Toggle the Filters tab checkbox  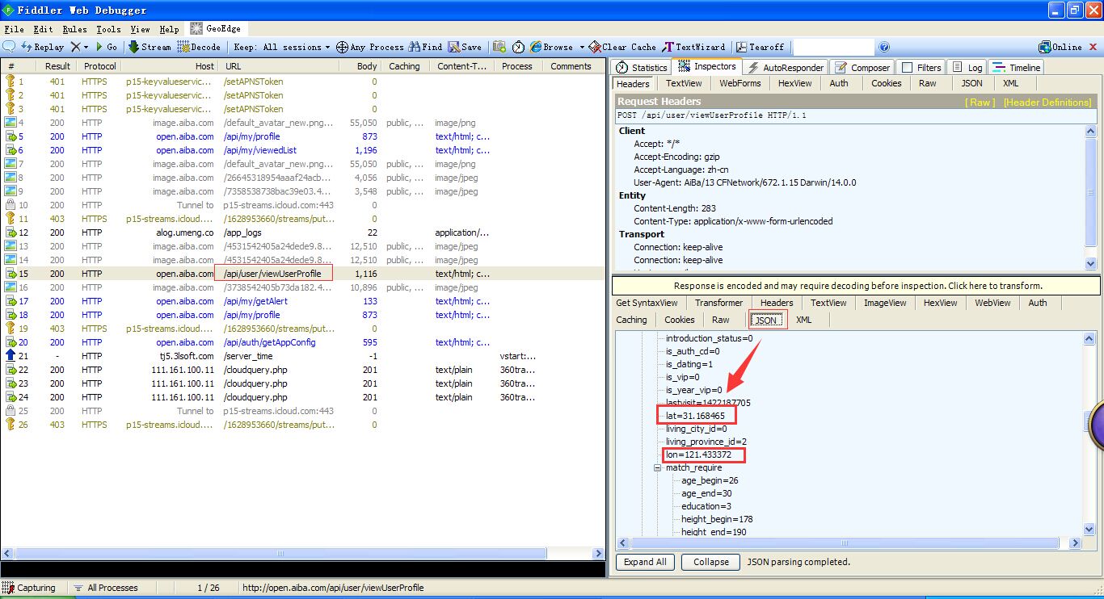[907, 68]
